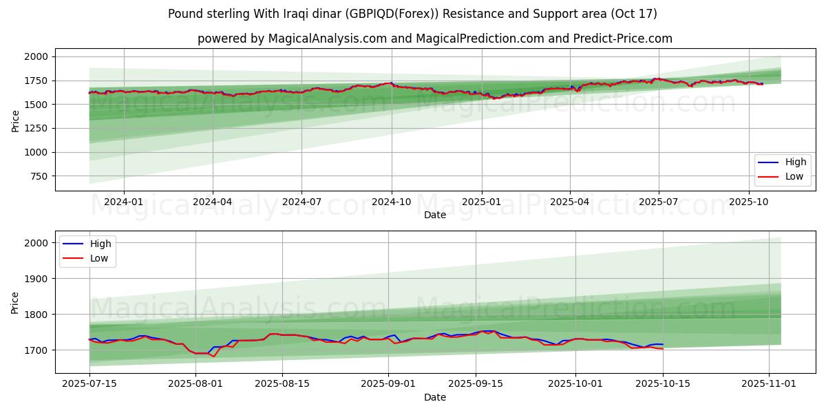Select the 2025-07 date tick on top chart

pos(659,202)
